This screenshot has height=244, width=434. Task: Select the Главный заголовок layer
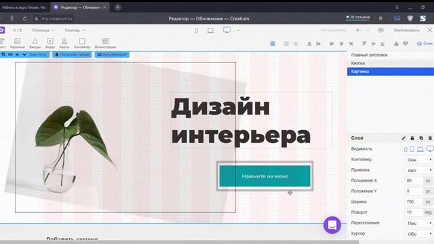[x=391, y=55]
